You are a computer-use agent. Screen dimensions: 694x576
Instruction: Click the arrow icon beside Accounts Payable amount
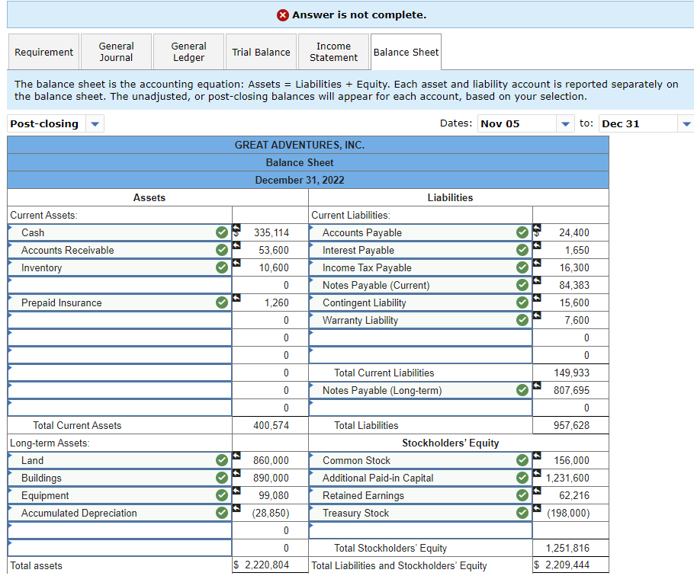[537, 228]
